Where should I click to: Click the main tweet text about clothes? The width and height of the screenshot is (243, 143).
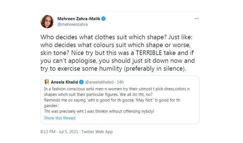[118, 53]
